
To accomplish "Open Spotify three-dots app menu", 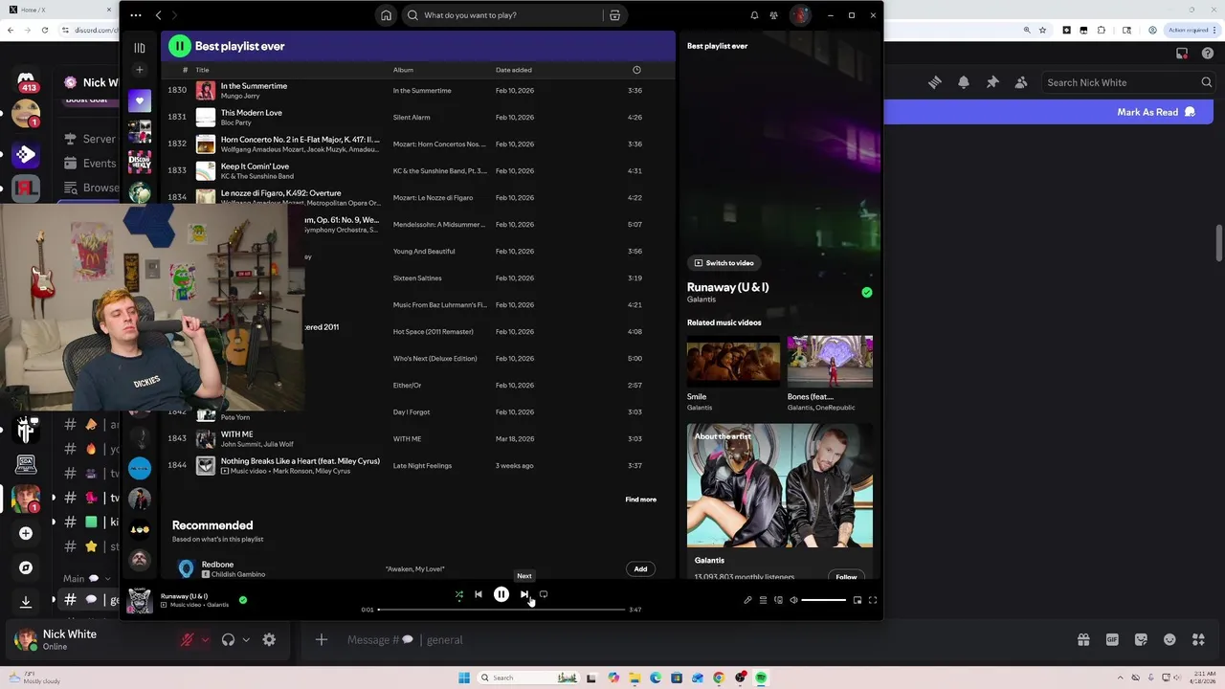I will (x=136, y=15).
